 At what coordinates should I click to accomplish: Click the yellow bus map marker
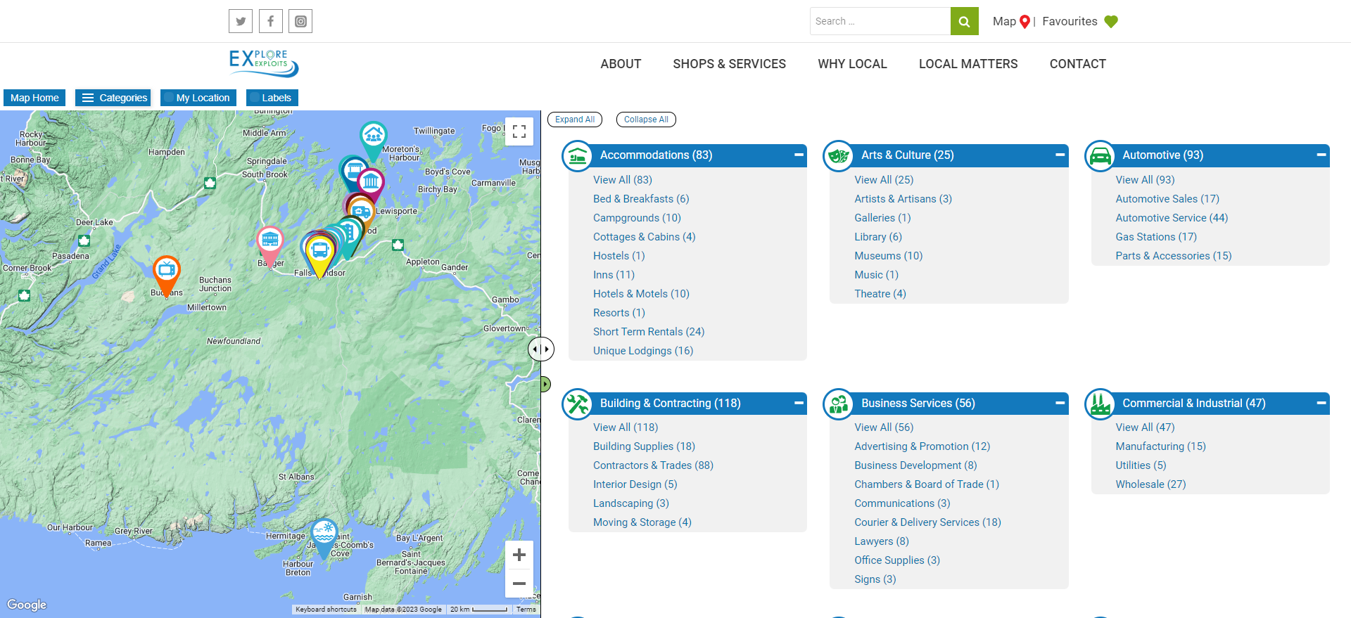pyautogui.click(x=320, y=256)
